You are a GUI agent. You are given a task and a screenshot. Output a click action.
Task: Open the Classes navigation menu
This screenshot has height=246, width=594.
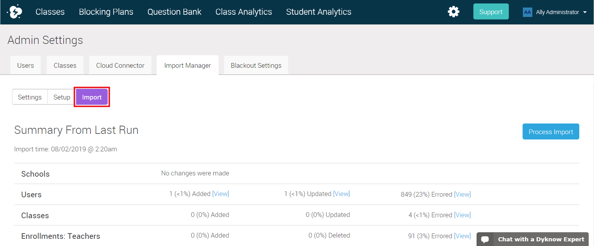(50, 12)
